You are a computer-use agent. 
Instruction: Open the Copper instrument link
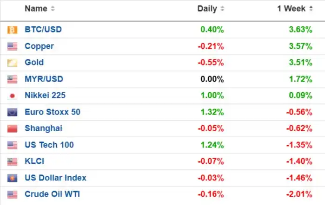click(x=39, y=46)
